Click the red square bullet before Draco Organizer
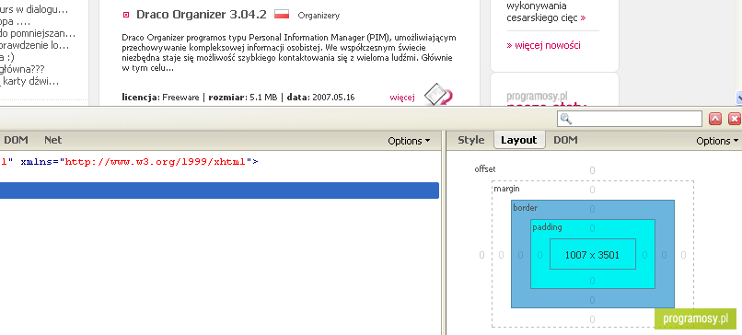 [126, 15]
